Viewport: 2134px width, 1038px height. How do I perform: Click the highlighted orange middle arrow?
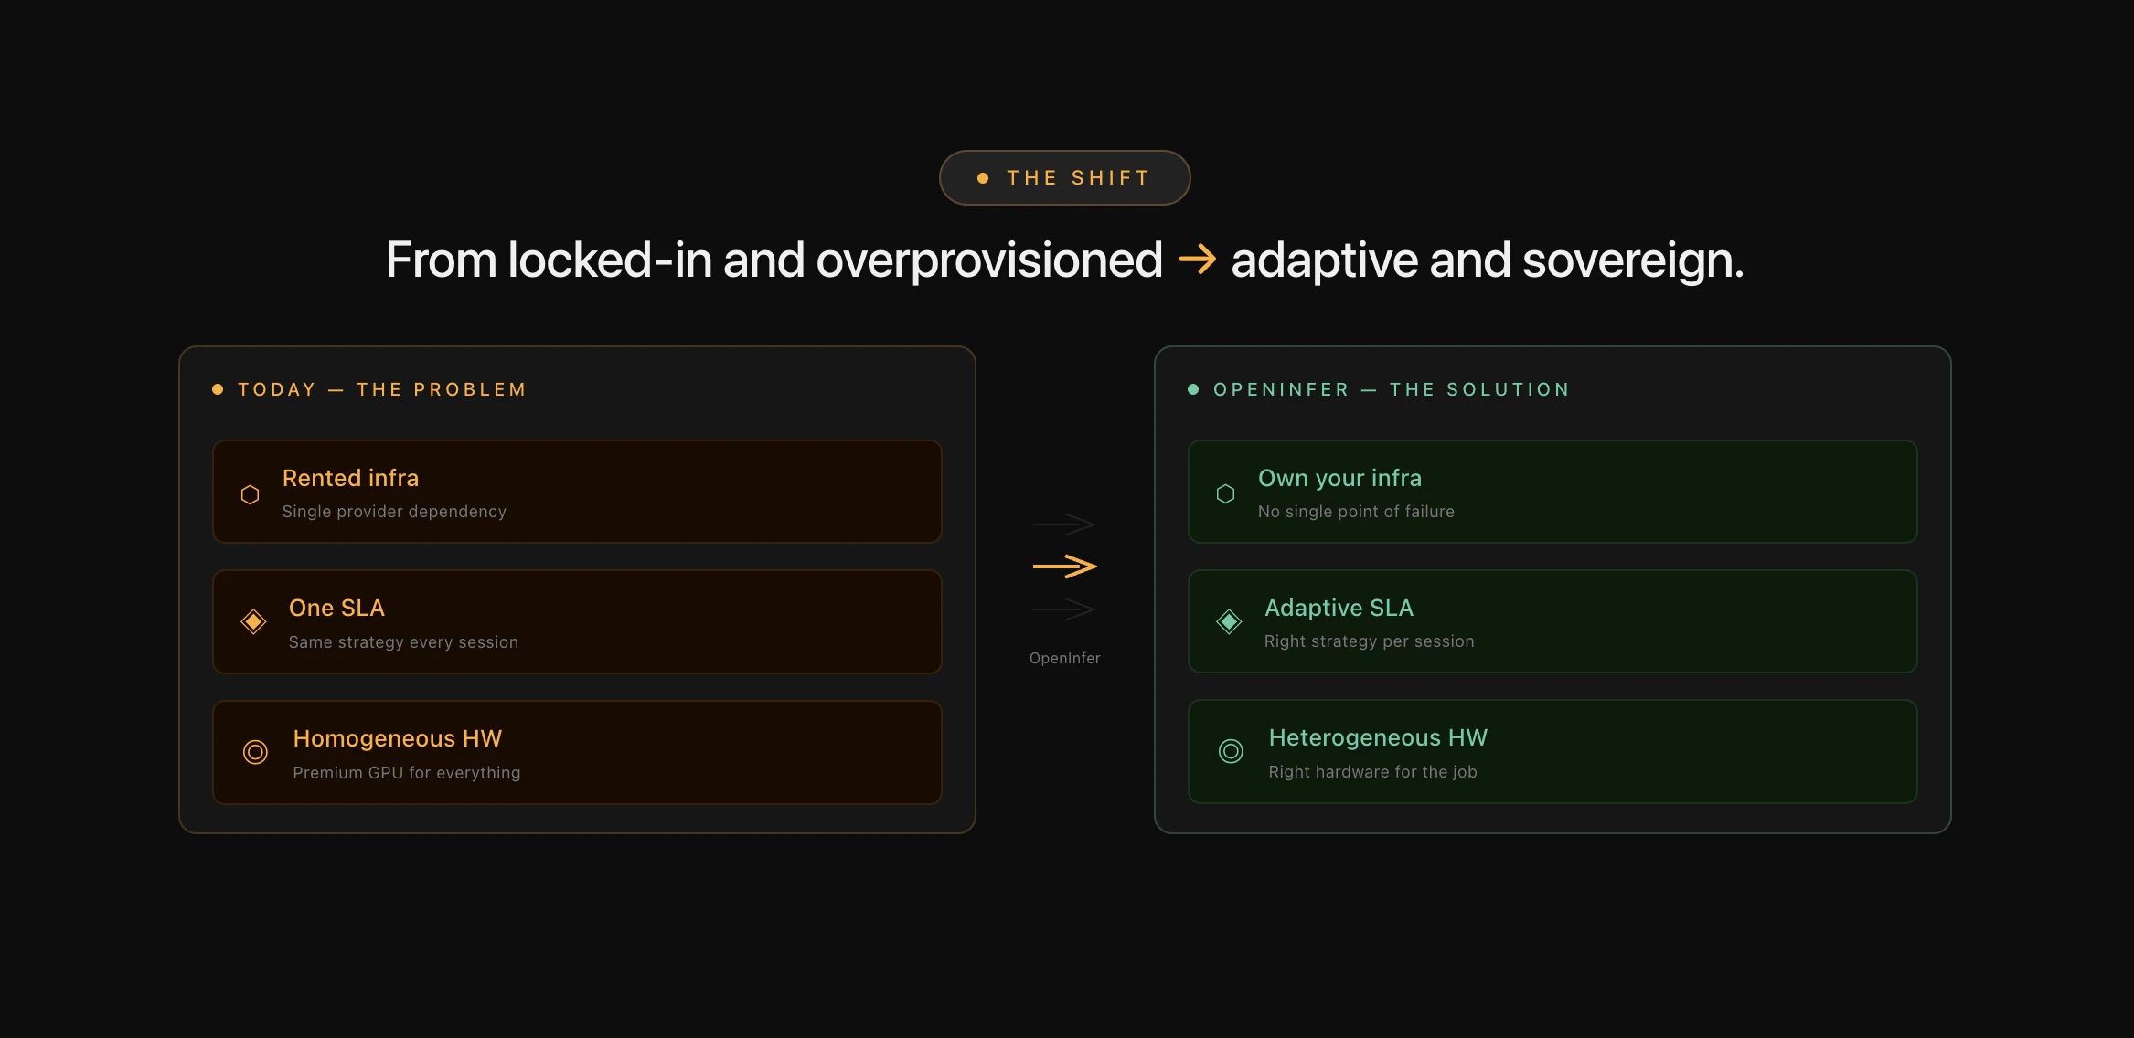1064,567
